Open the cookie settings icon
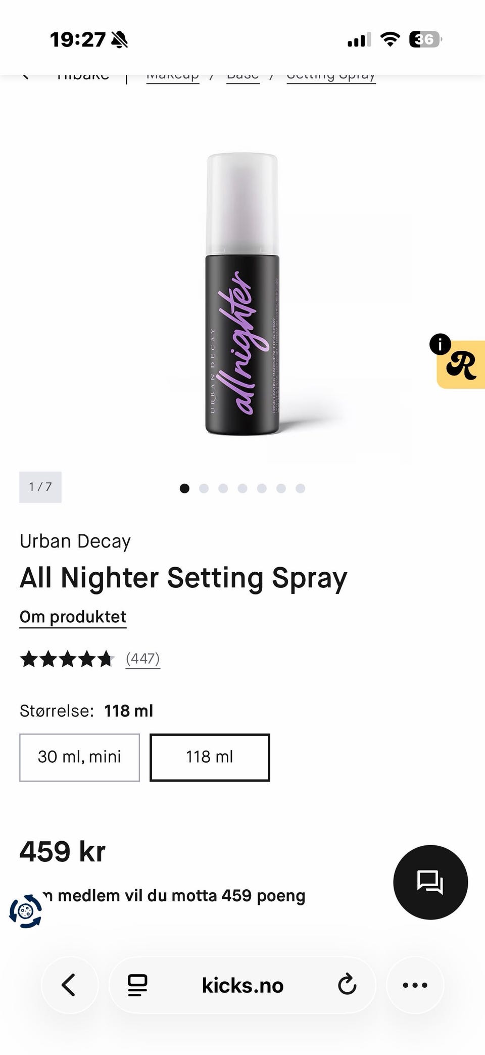Viewport: 485px width, 1055px height. pyautogui.click(x=25, y=911)
